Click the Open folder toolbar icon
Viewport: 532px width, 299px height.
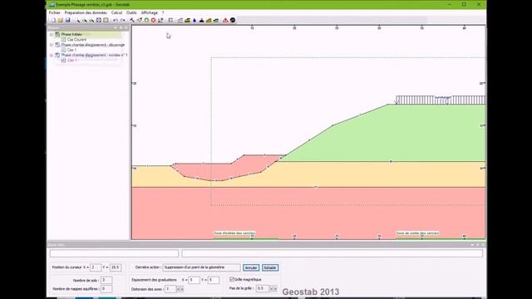[61, 20]
